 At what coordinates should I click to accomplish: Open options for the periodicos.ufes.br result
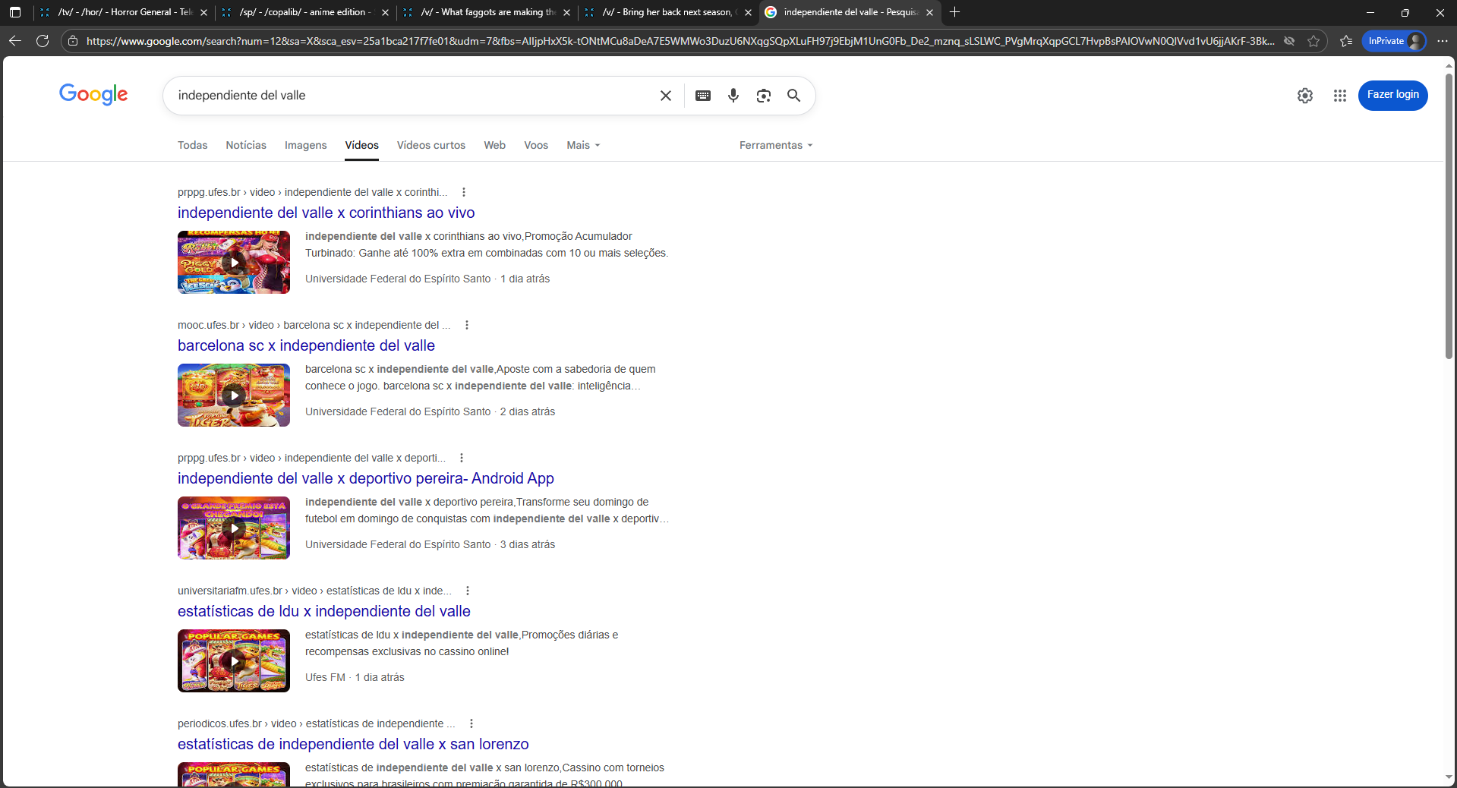pos(471,723)
